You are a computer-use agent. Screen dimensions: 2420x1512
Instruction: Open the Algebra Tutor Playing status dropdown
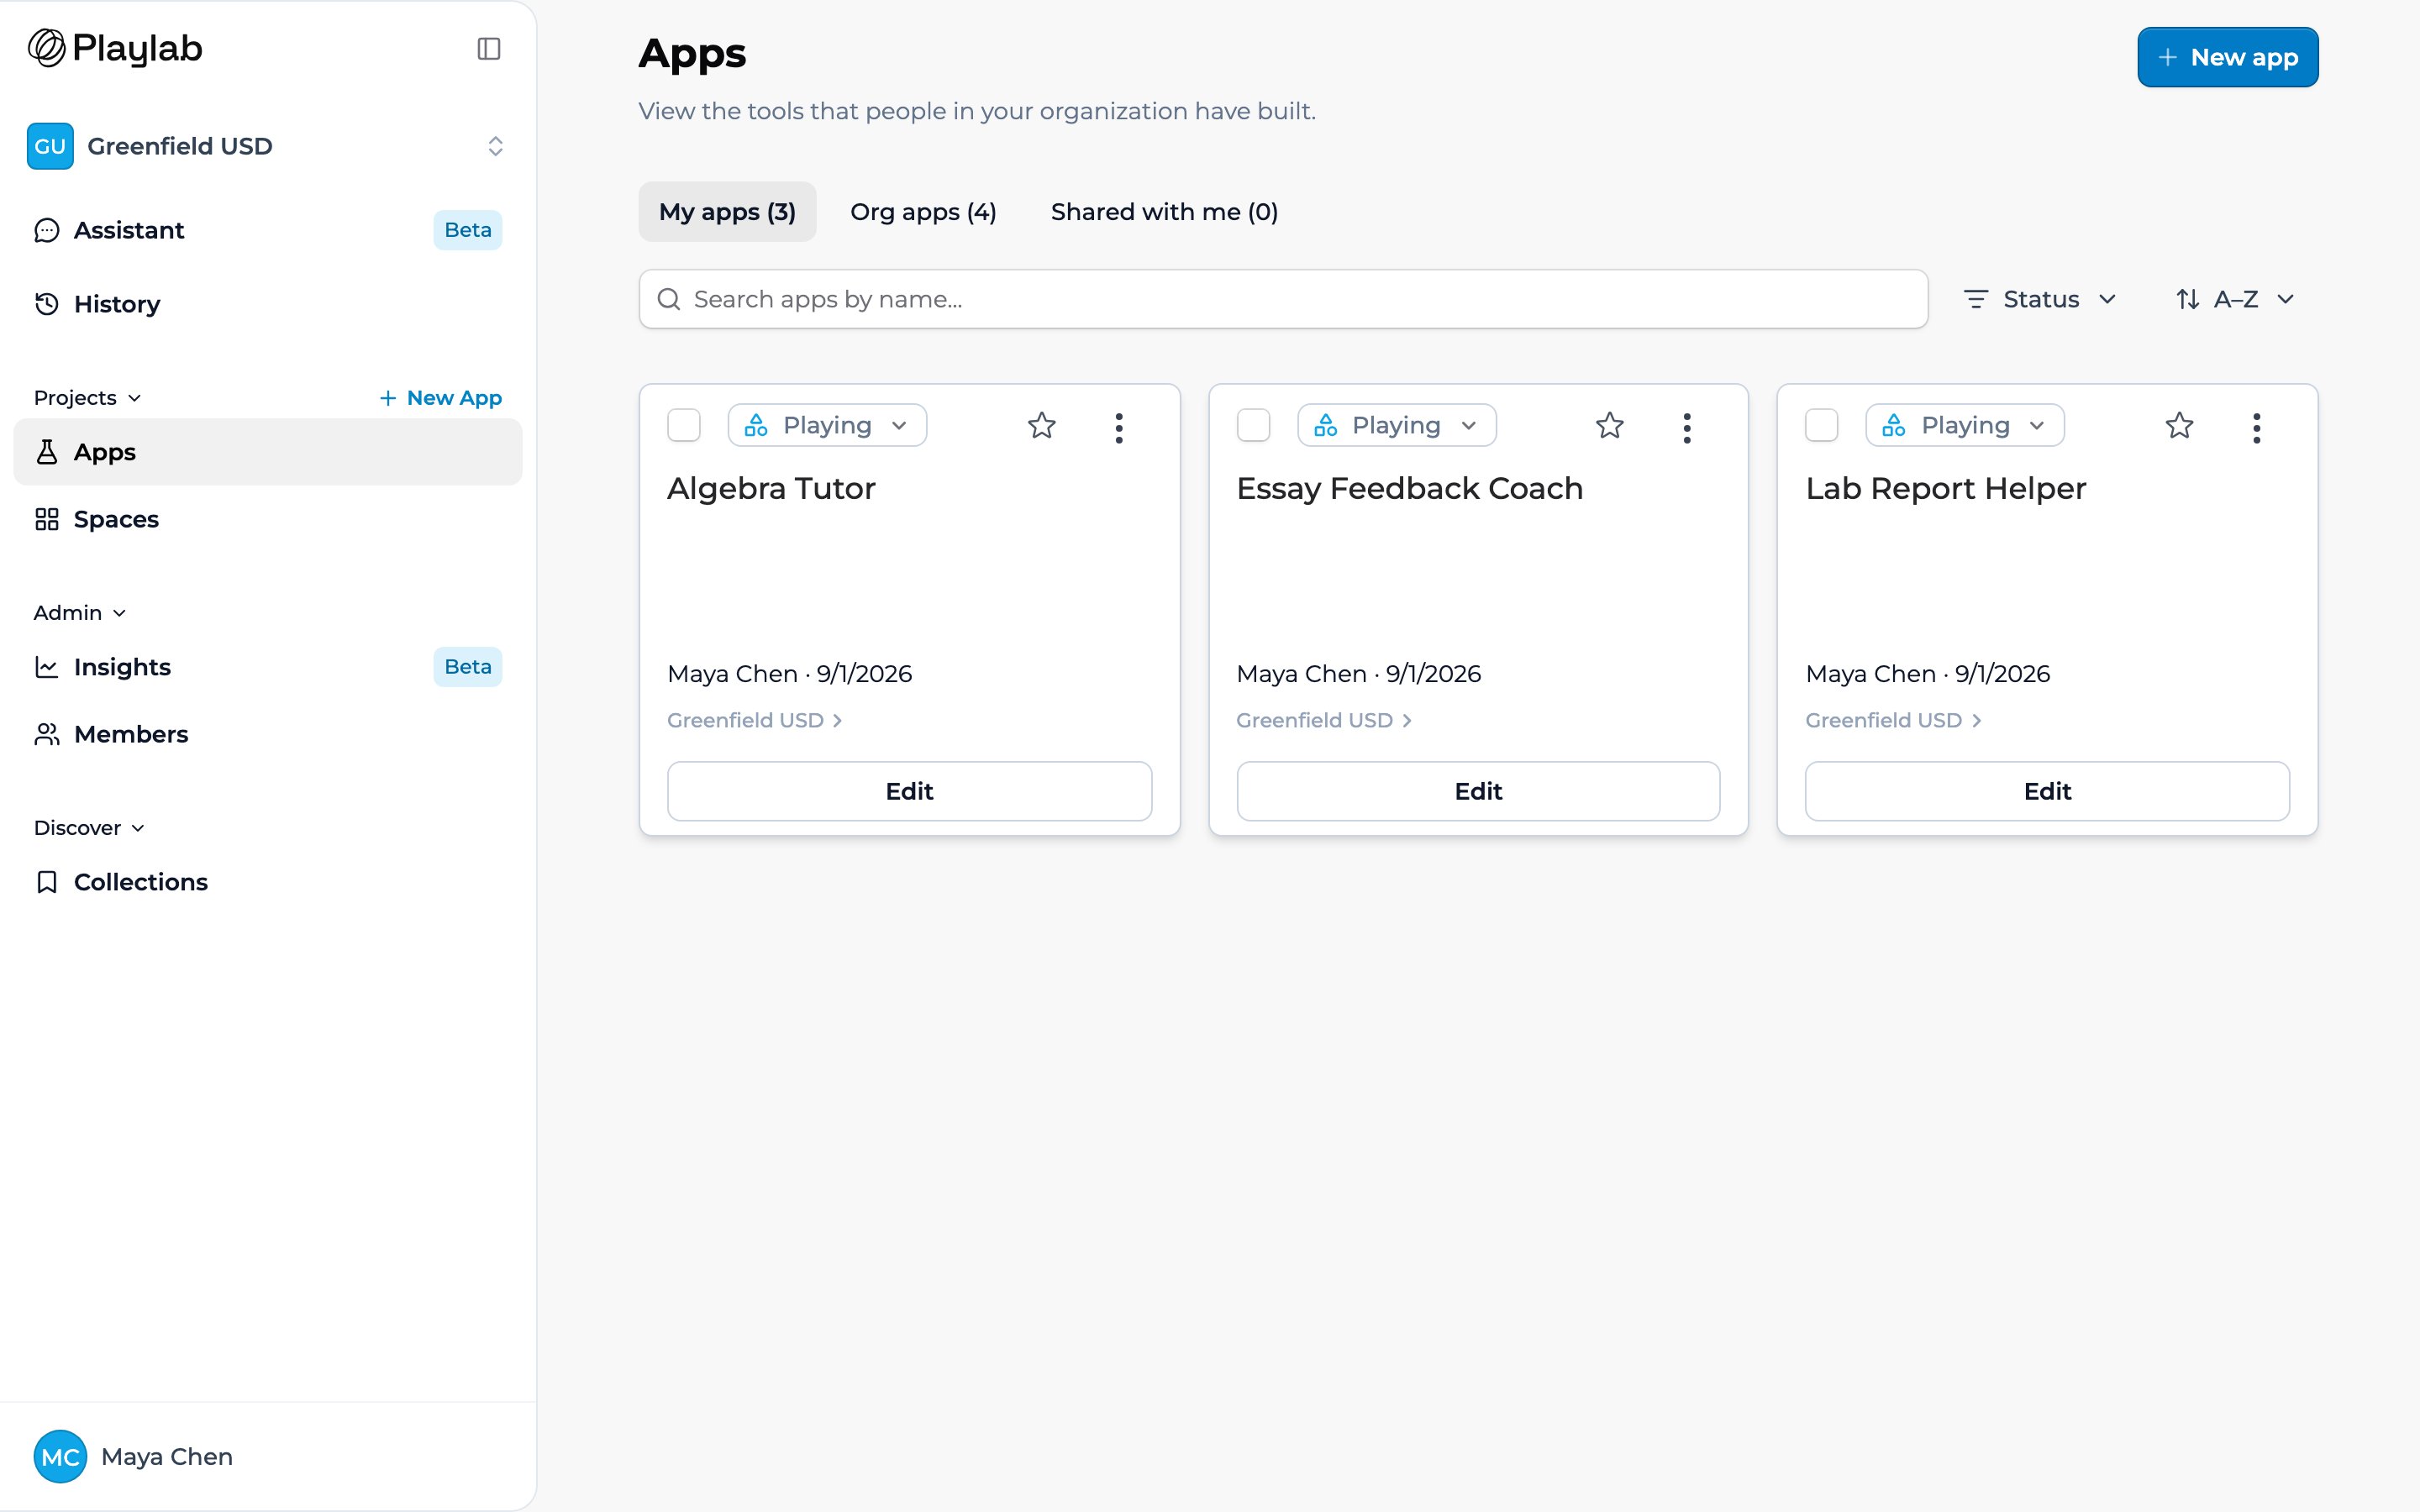pyautogui.click(x=827, y=425)
